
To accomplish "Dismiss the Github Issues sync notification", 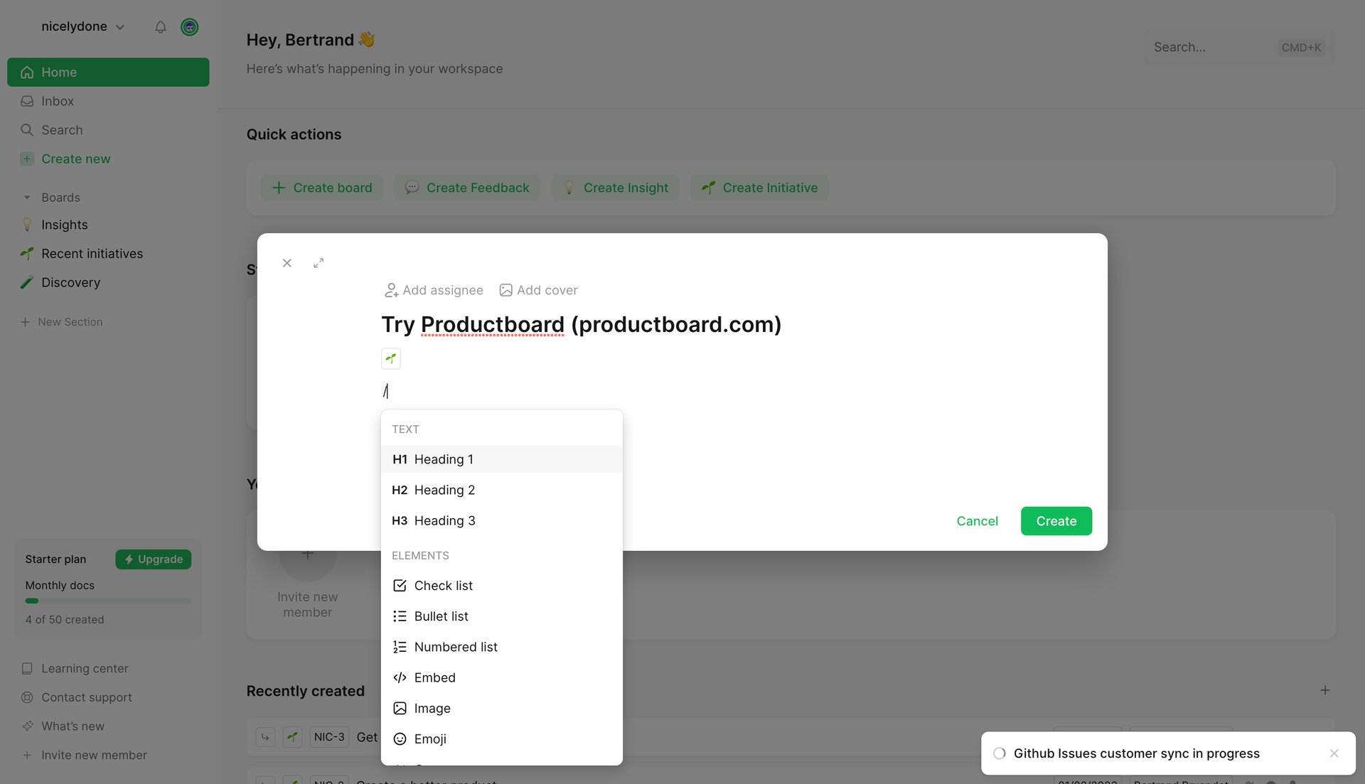I will [1334, 753].
